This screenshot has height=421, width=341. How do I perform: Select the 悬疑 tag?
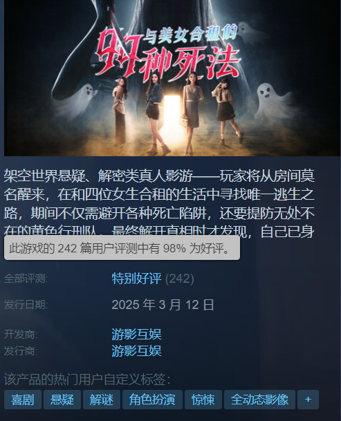coord(62,400)
